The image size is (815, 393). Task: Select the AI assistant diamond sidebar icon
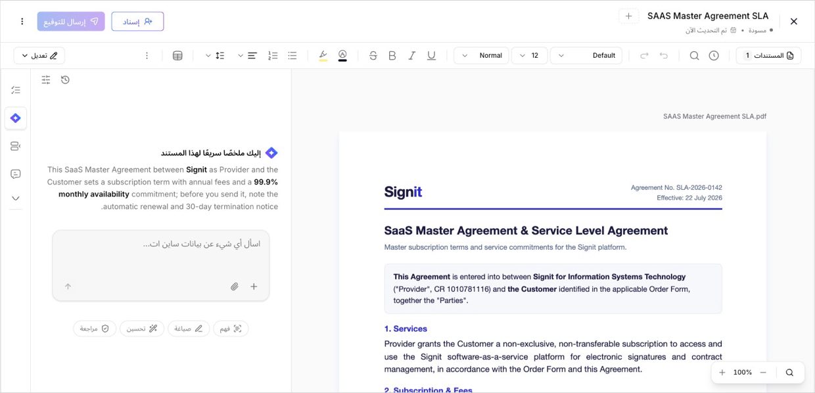[16, 118]
